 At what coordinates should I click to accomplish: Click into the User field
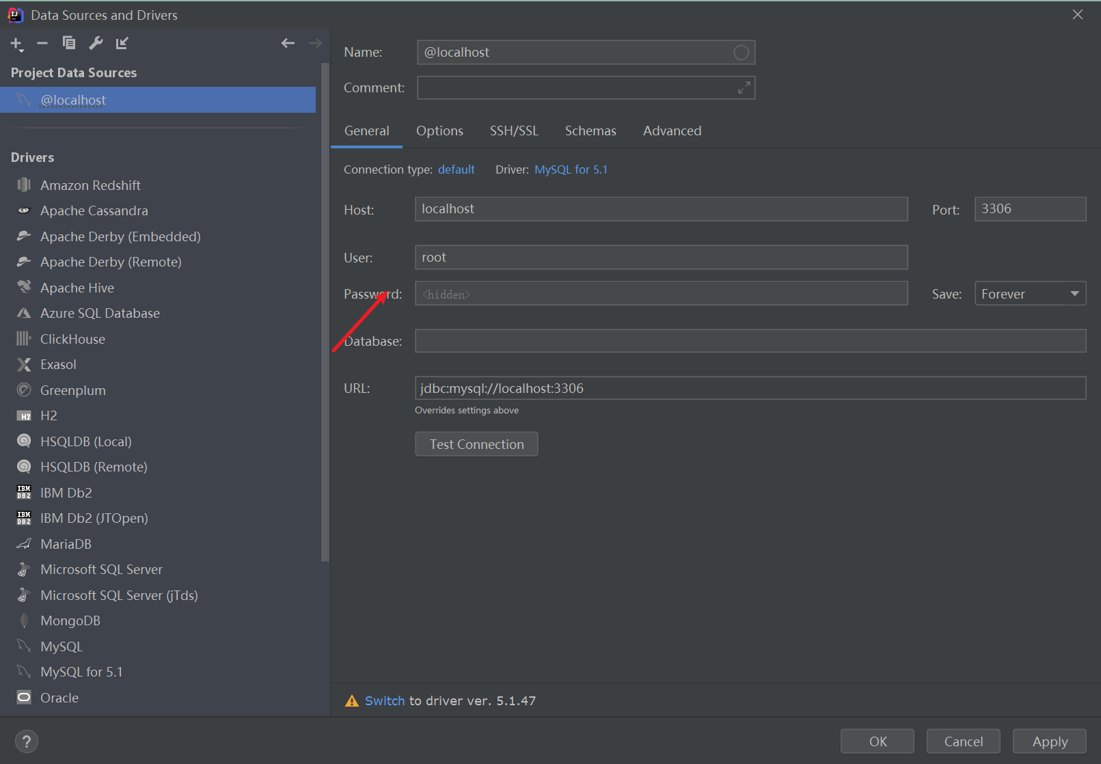coord(661,258)
